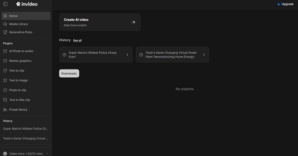Open the Text to image plugin icon

pos(5,80)
